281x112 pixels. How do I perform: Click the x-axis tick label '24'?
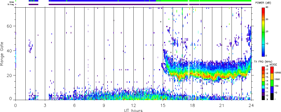tap(251, 105)
